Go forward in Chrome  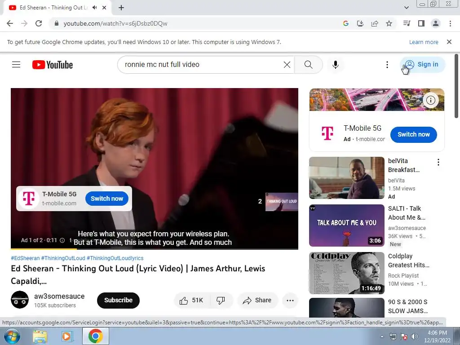click(x=24, y=23)
